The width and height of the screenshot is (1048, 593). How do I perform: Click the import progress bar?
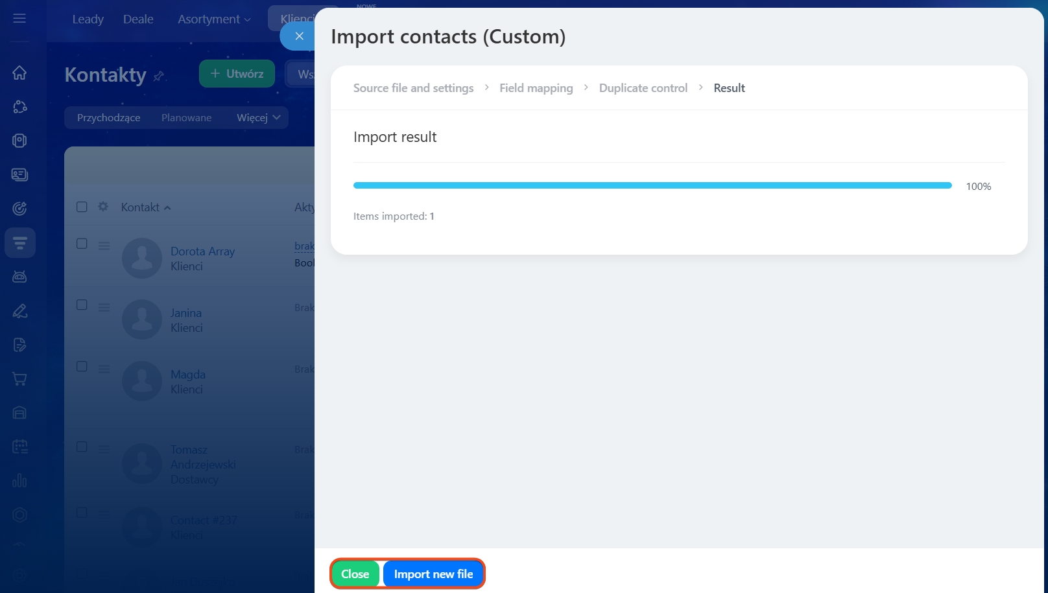652,186
